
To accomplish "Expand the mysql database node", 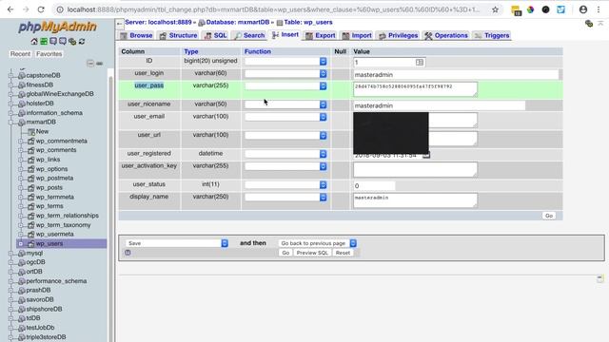I will coord(11,254).
